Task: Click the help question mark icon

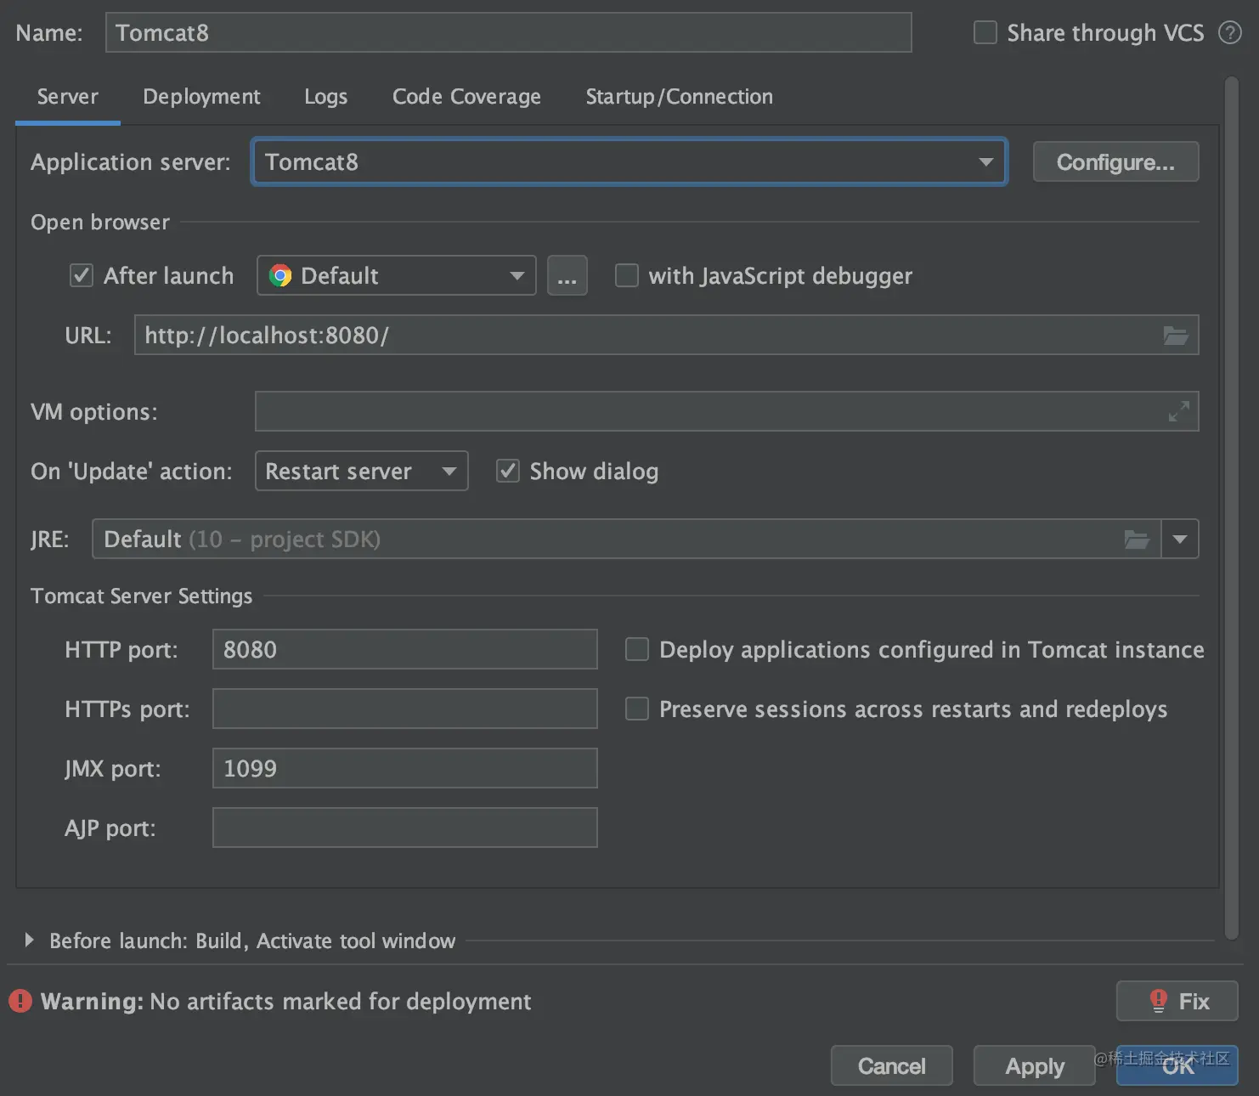Action: (x=1229, y=33)
